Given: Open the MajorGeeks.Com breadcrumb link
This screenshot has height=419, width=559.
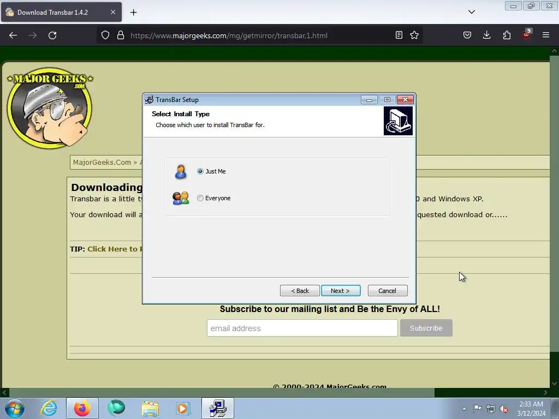Looking at the screenshot, I should tap(102, 163).
